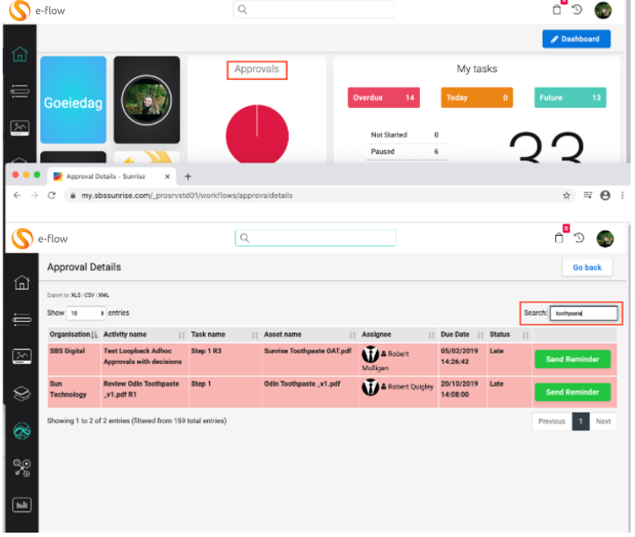
Task: Go back with the browser back arrow
Action: (x=17, y=196)
